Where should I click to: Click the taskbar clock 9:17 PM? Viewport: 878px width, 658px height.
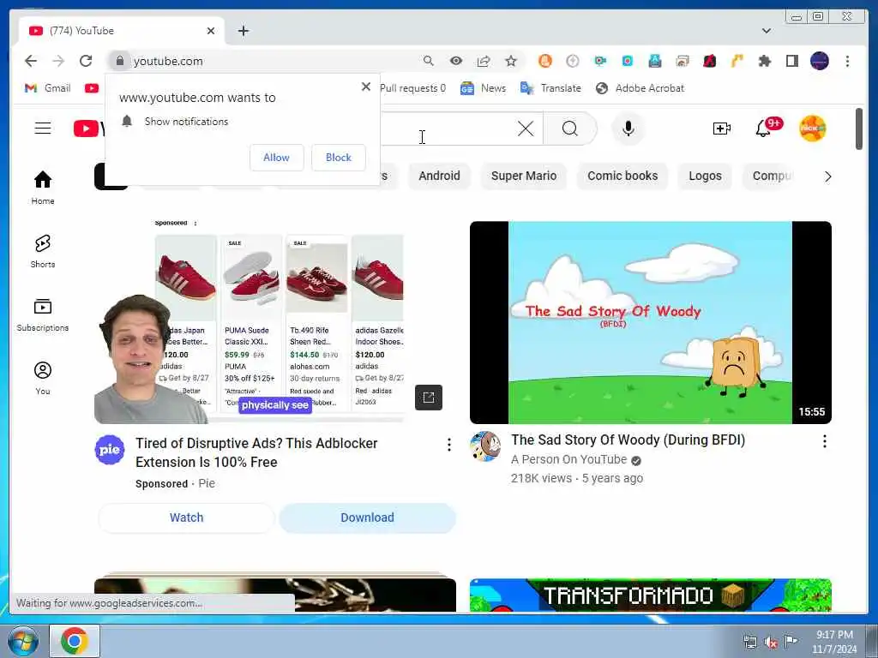[x=834, y=642]
